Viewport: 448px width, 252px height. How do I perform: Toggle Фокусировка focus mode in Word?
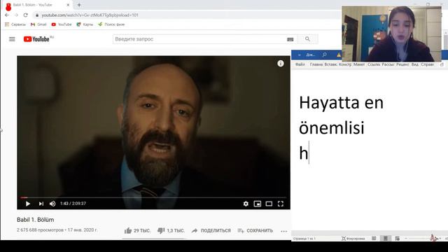353,239
